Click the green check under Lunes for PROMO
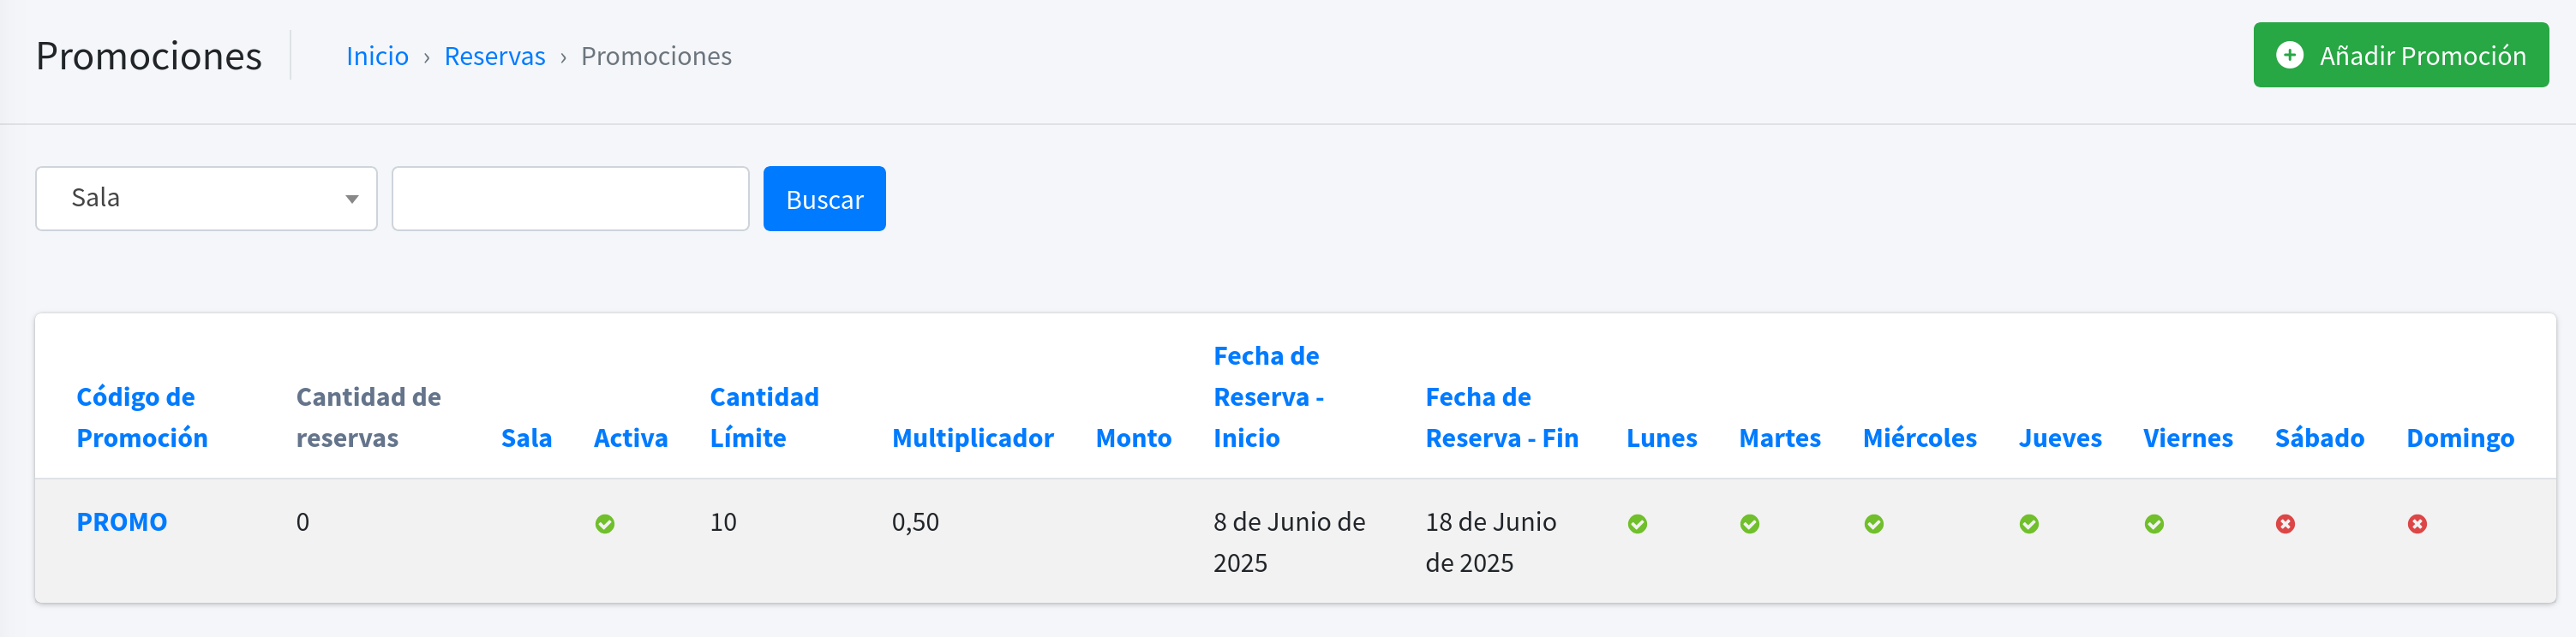Viewport: 2576px width, 637px height. pos(1638,522)
